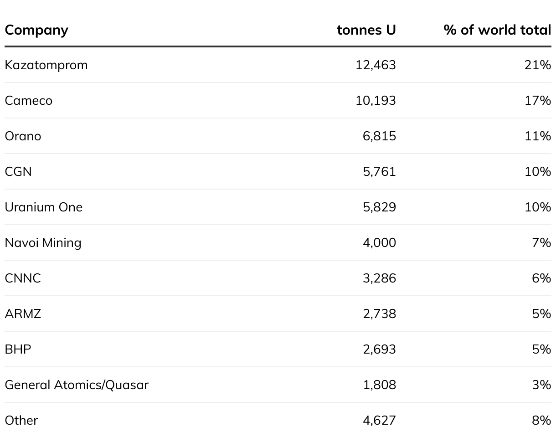The height and width of the screenshot is (442, 556).
Task: Click the Cameco row label
Action: coord(28,101)
